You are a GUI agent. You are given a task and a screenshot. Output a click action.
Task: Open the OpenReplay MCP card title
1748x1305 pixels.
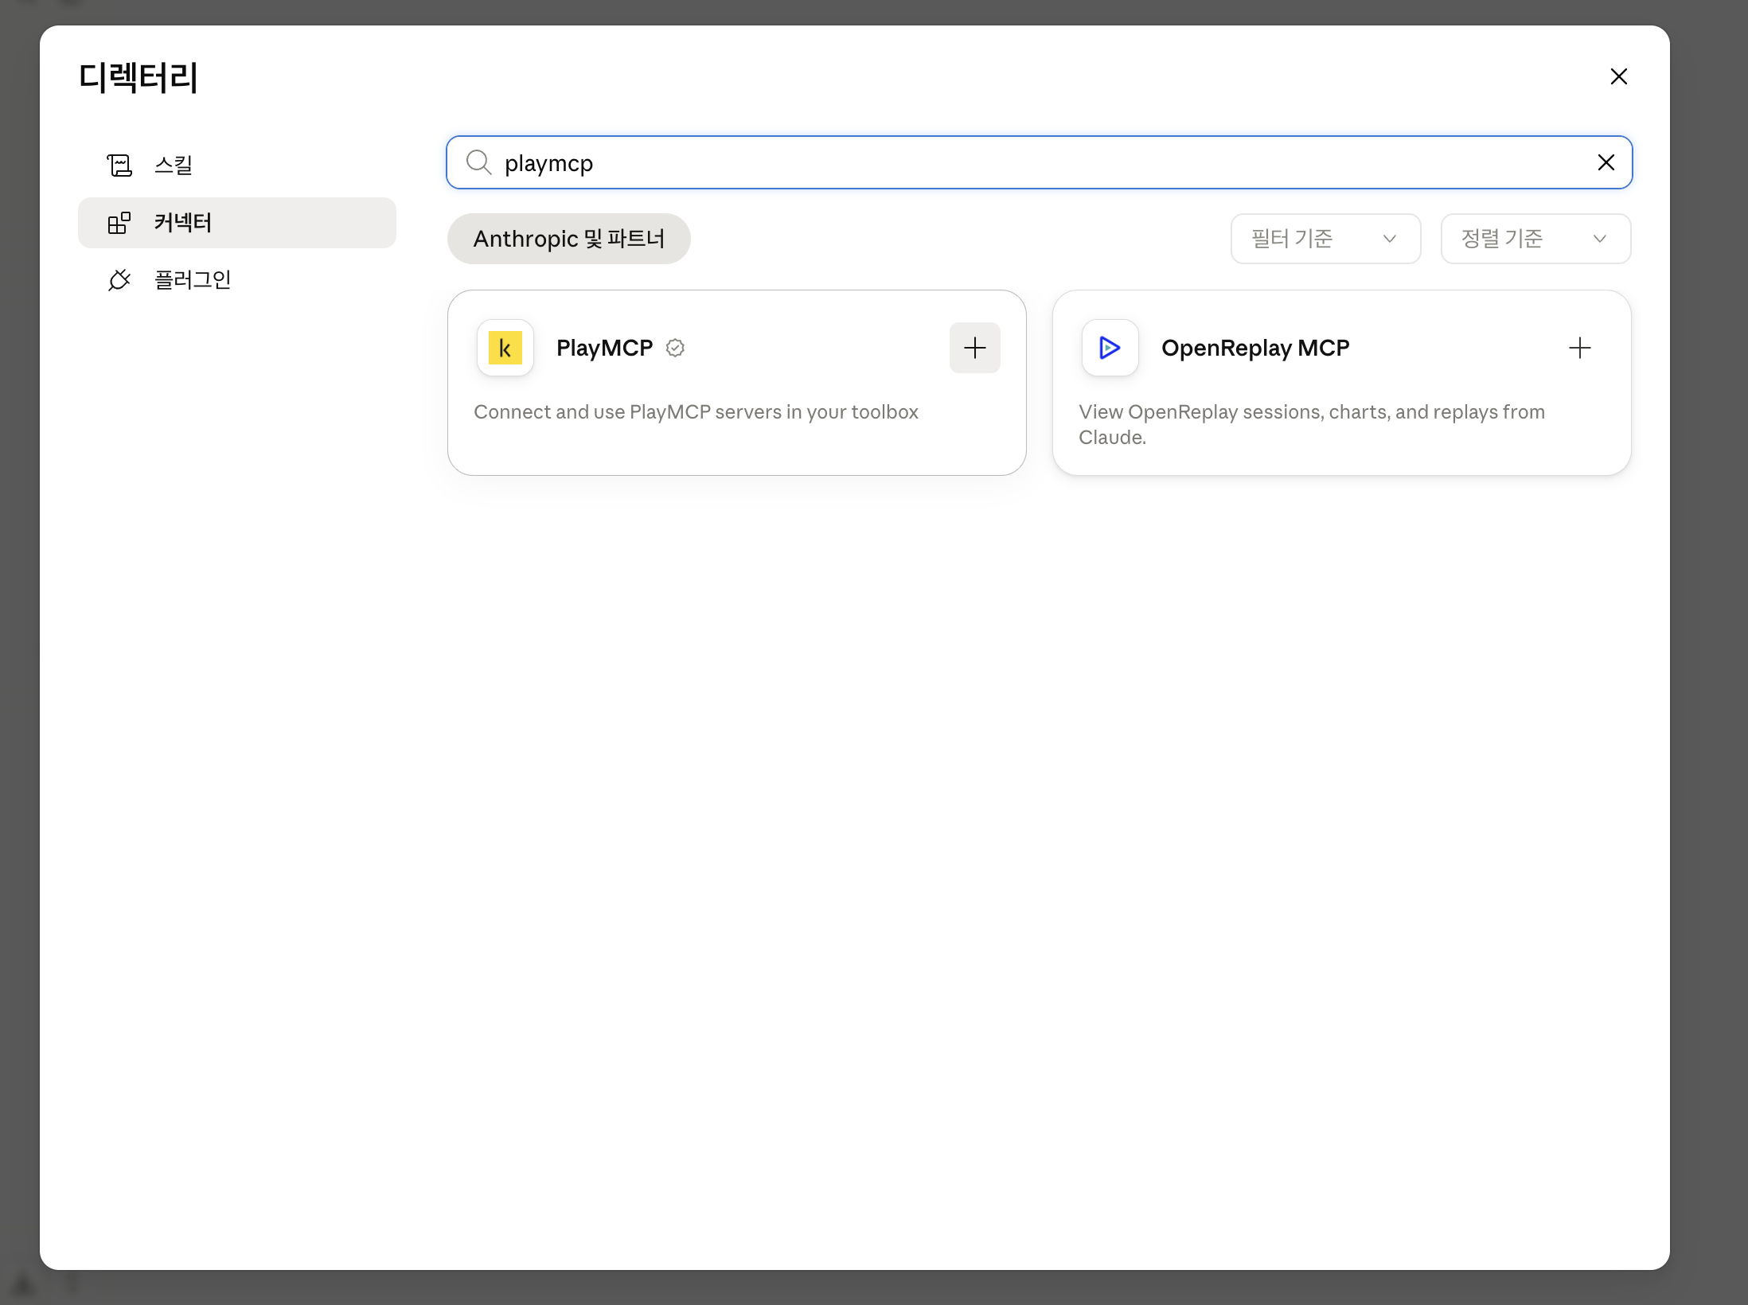[1255, 348]
